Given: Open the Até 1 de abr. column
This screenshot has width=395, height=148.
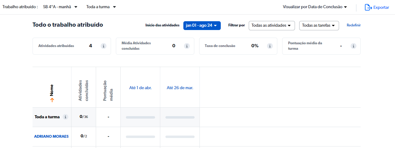Looking at the screenshot, I should [140, 88].
